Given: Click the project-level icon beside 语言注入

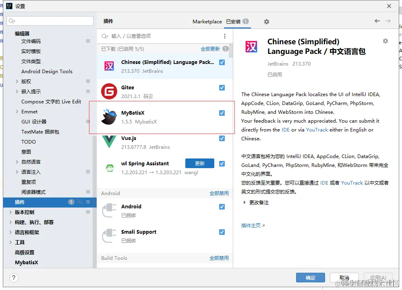Looking at the screenshot, I should (88, 172).
